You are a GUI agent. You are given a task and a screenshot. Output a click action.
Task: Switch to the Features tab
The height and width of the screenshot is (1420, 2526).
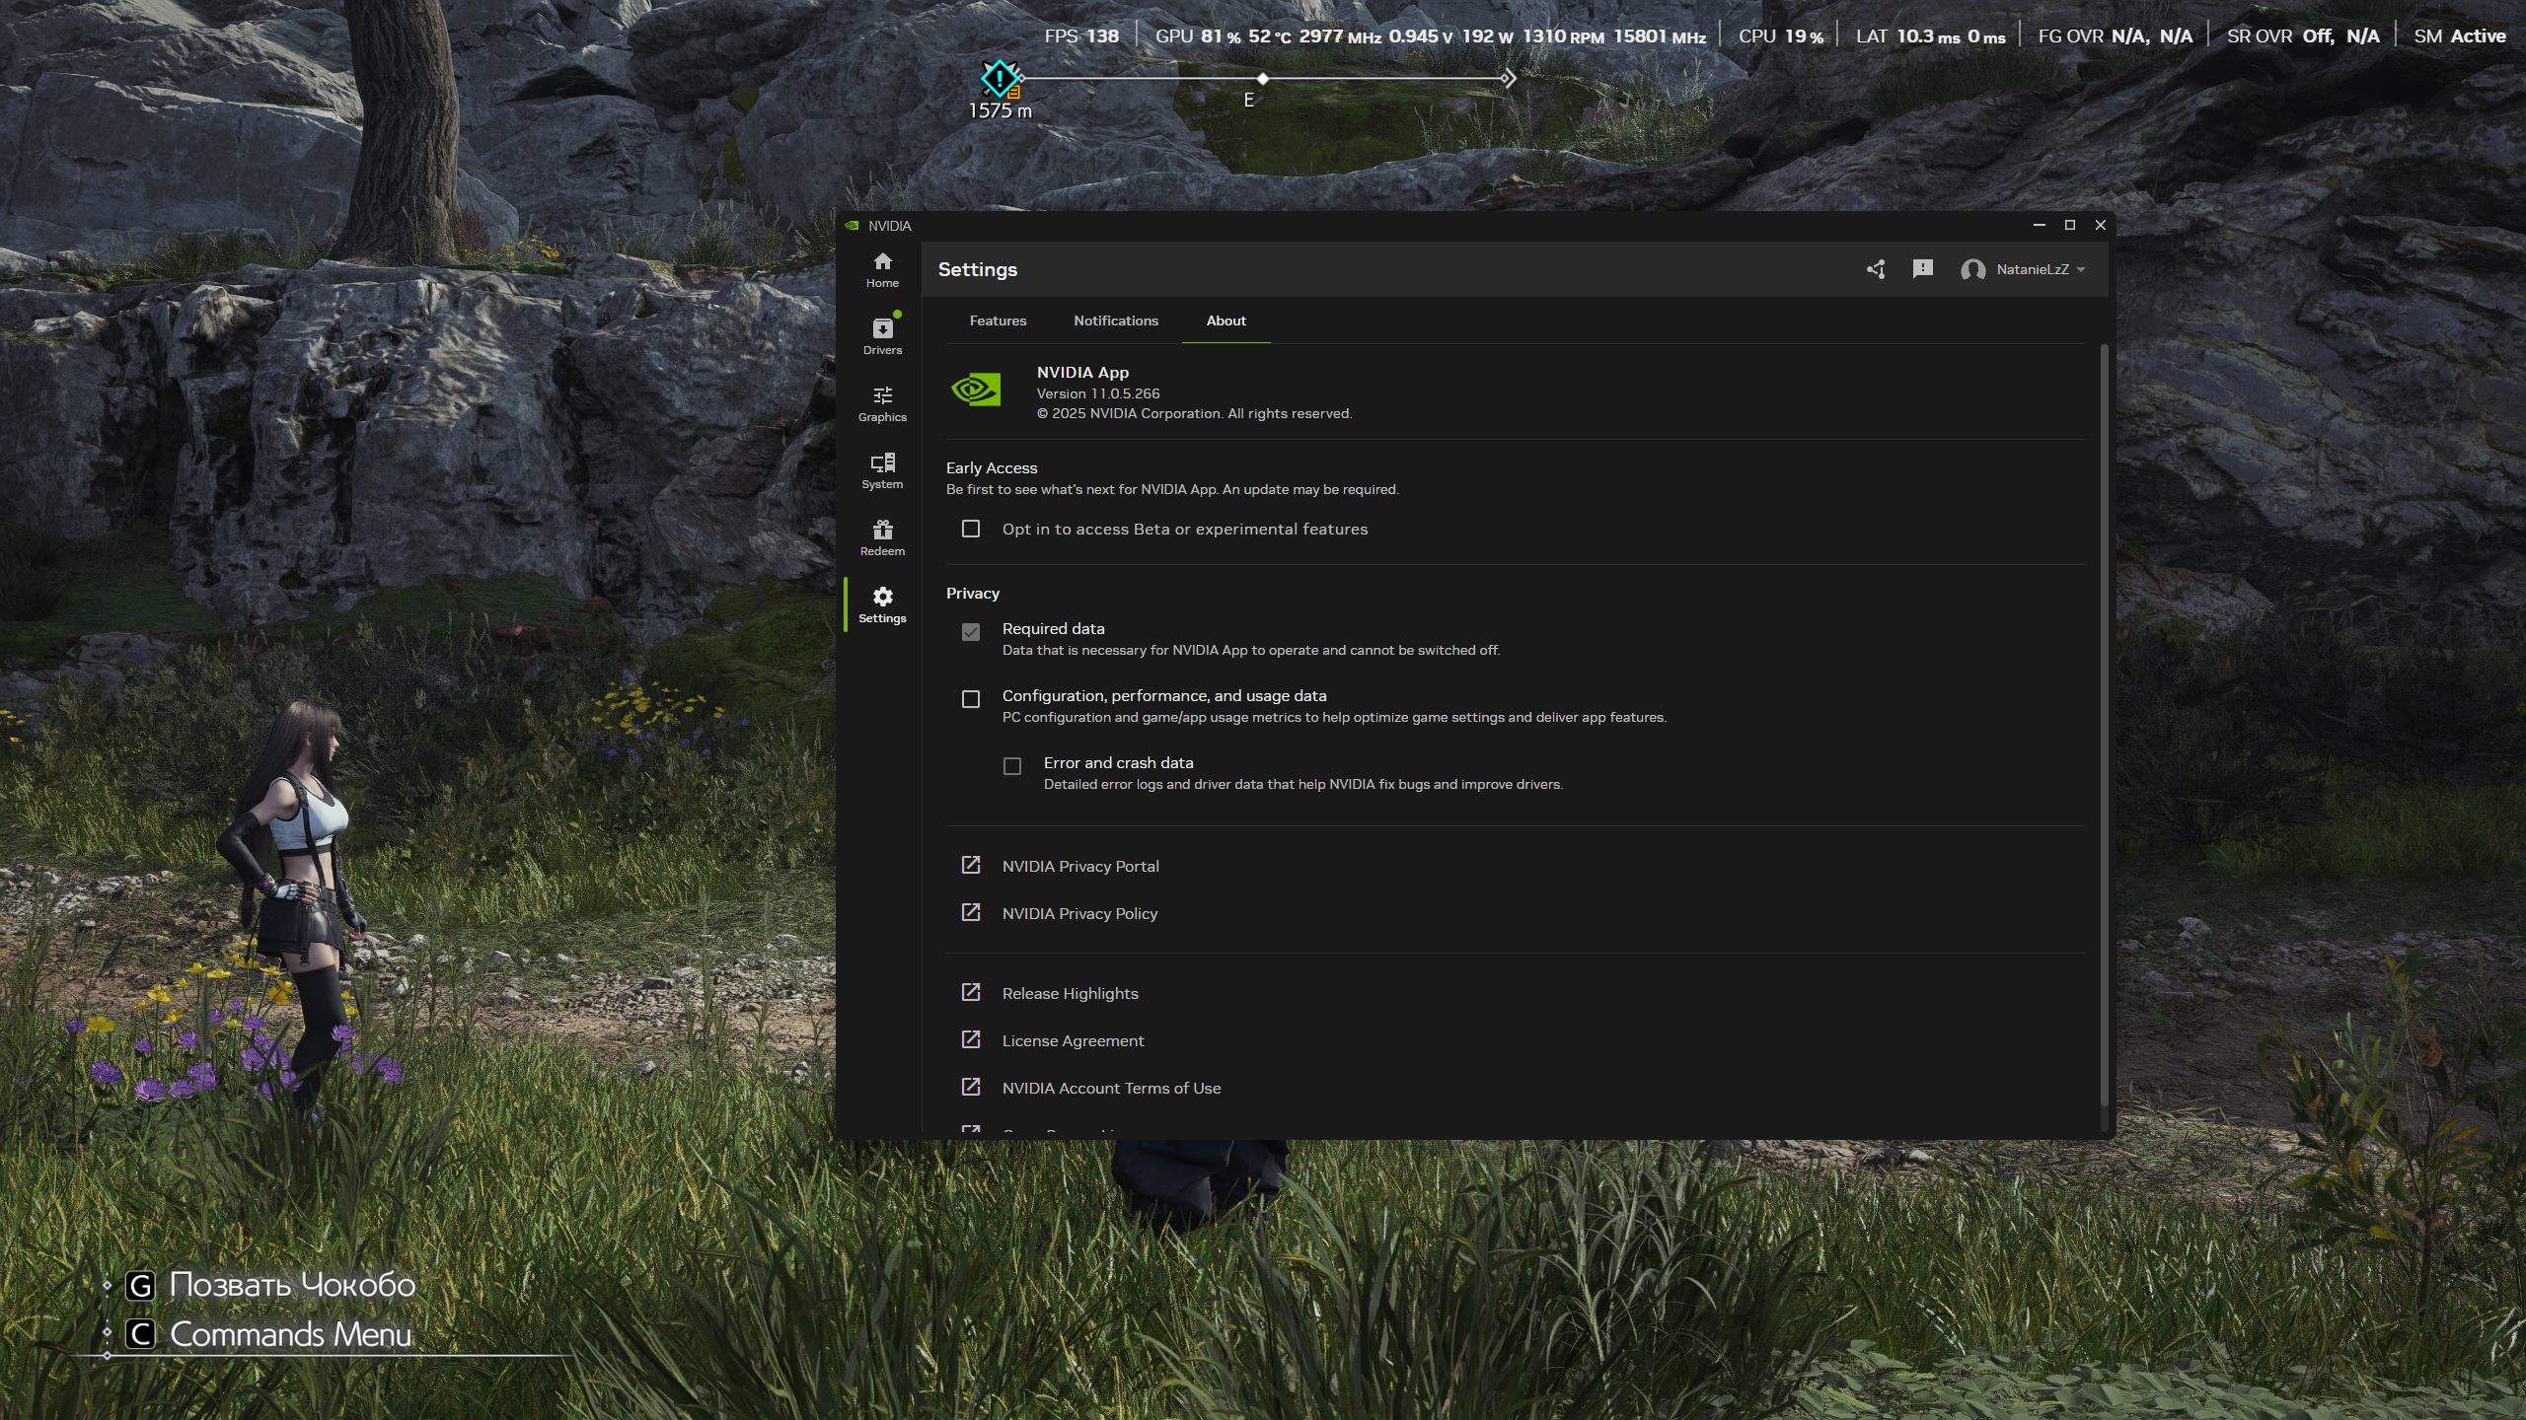tap(998, 321)
